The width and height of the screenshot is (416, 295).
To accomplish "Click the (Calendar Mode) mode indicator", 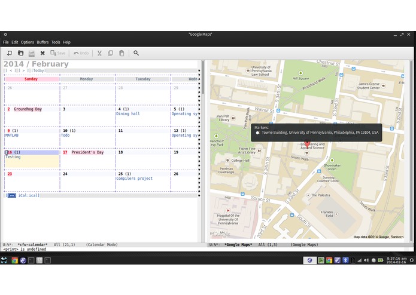I will click(102, 245).
